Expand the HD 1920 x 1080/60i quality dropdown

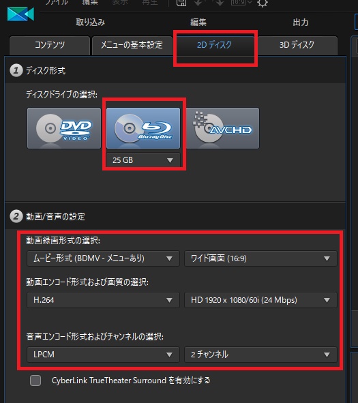(260, 300)
